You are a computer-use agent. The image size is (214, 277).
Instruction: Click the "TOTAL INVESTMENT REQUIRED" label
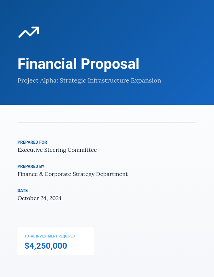pyautogui.click(x=50, y=236)
